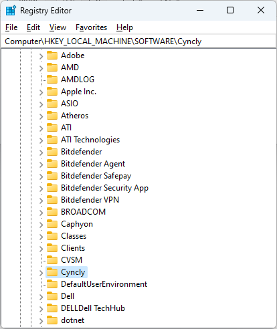Open the Favorites menu

pos(91,27)
